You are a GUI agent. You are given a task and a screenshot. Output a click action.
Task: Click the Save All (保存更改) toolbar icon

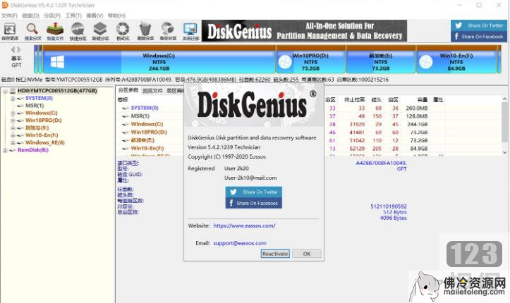[x=11, y=31]
